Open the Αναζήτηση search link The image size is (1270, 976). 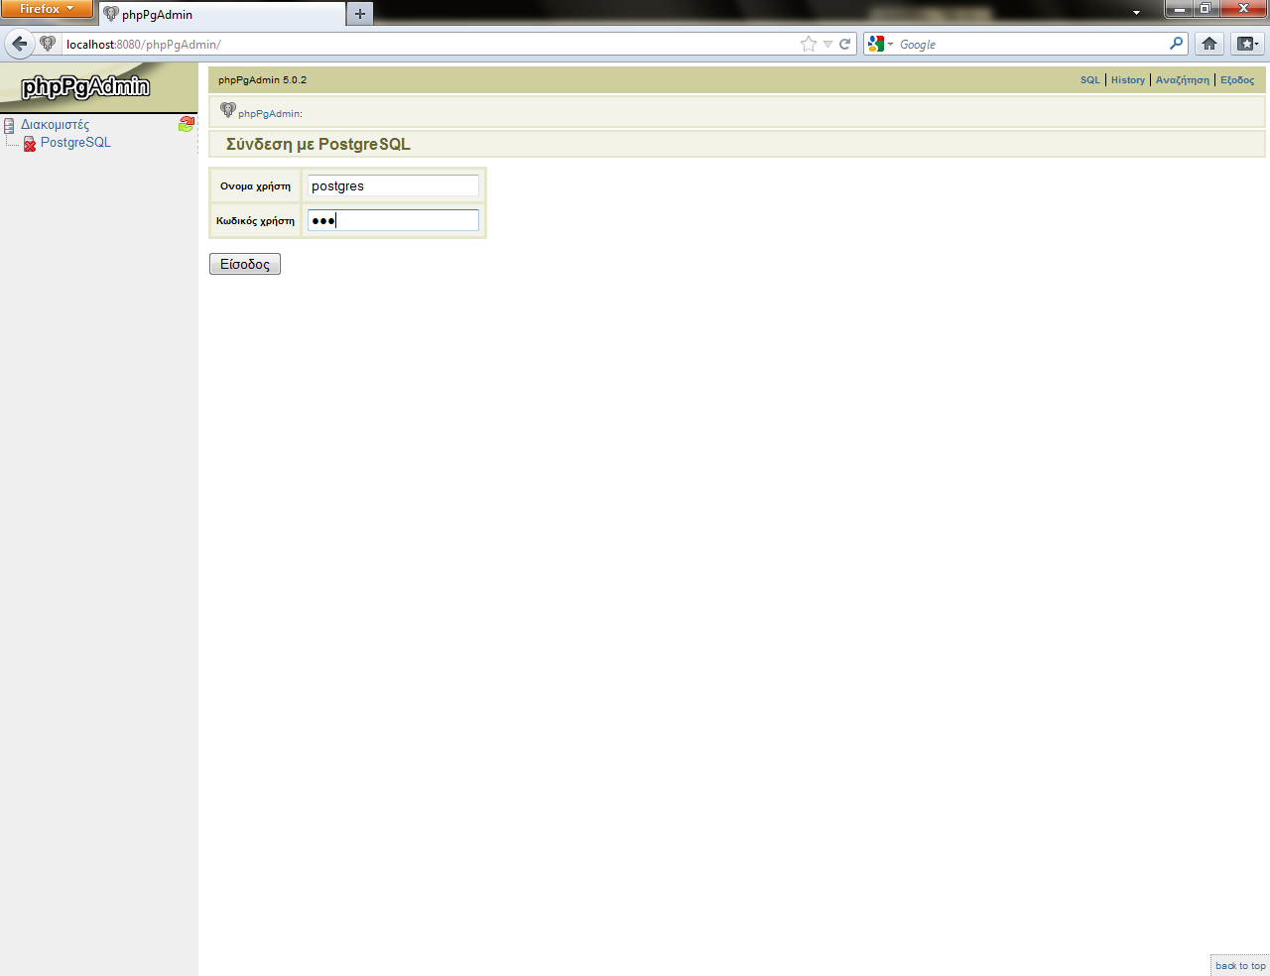point(1183,80)
